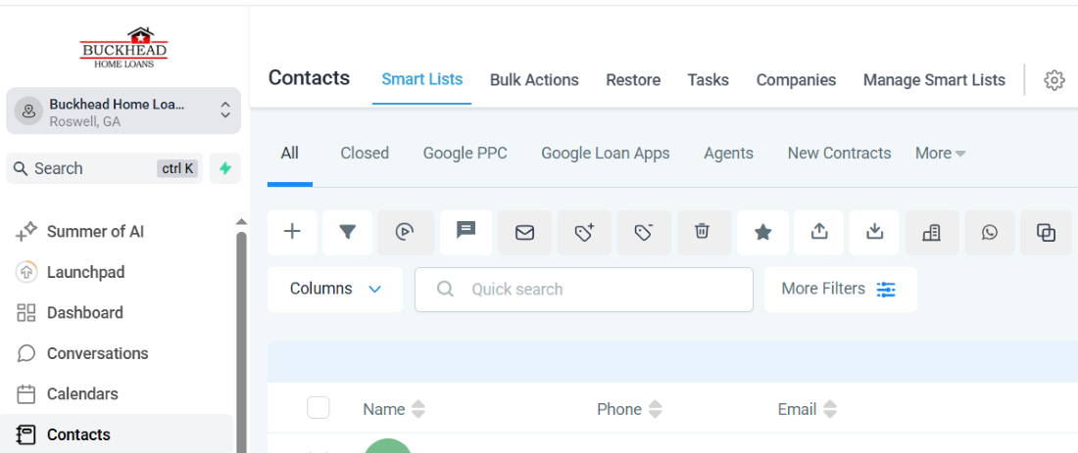1078x453 pixels.
Task: Click the remove tag icon
Action: pyautogui.click(x=644, y=233)
